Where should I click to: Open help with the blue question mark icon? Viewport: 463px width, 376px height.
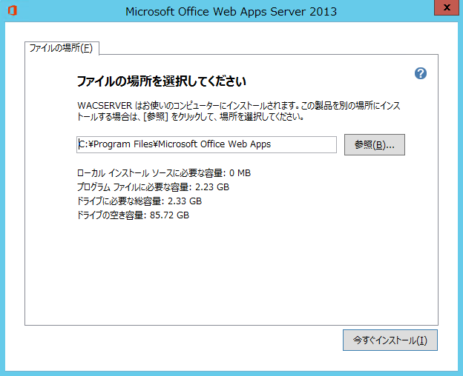point(421,73)
